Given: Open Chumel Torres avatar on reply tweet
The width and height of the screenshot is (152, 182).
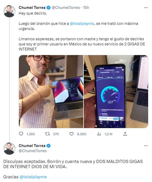Looking at the screenshot, I should click(9, 149).
